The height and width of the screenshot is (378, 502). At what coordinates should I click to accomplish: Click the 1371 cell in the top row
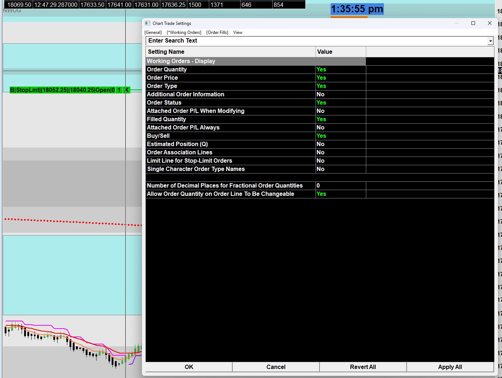(225, 5)
